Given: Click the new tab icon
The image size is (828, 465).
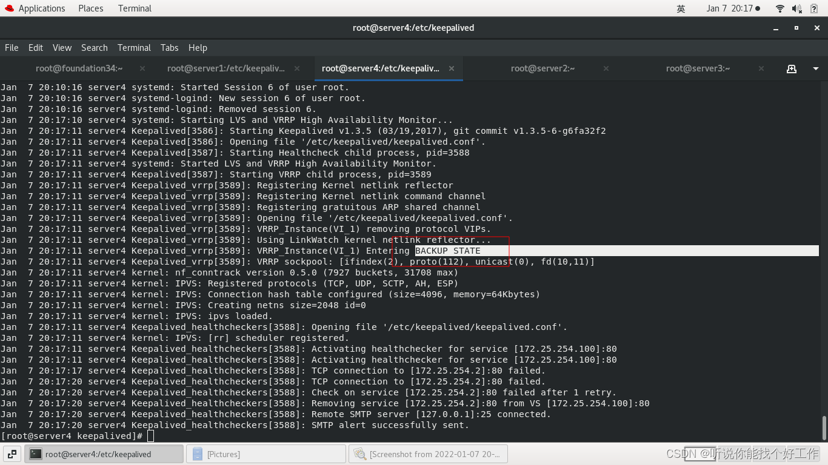Looking at the screenshot, I should pyautogui.click(x=792, y=68).
